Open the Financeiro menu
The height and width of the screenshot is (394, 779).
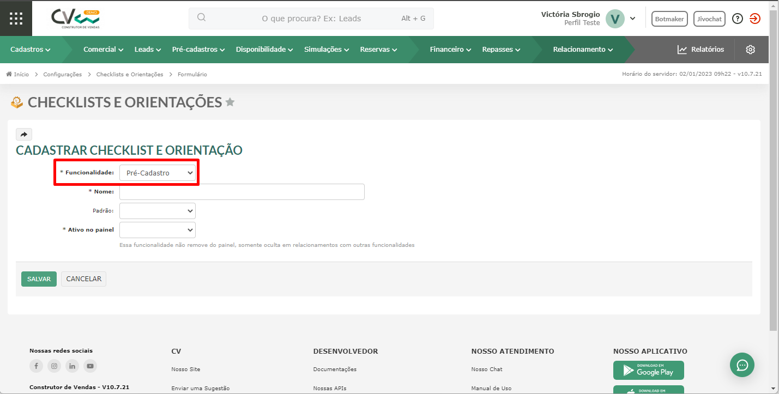pos(450,50)
